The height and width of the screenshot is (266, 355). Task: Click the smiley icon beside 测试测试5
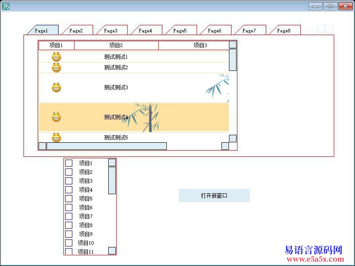56,137
